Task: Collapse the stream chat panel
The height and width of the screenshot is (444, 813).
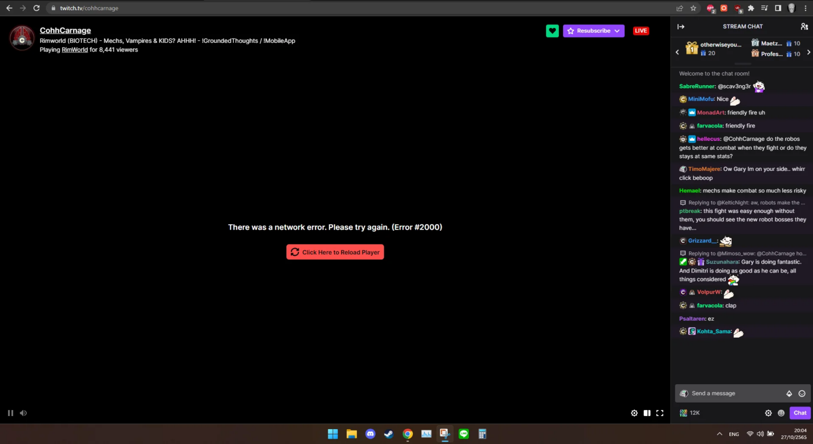Action: pyautogui.click(x=681, y=26)
